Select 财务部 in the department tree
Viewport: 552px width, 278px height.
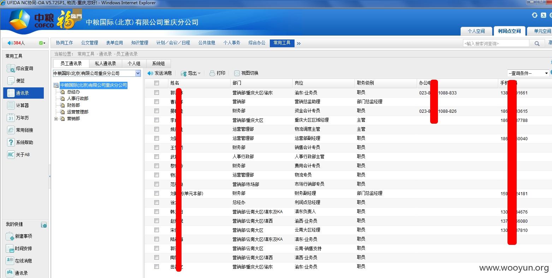point(73,105)
